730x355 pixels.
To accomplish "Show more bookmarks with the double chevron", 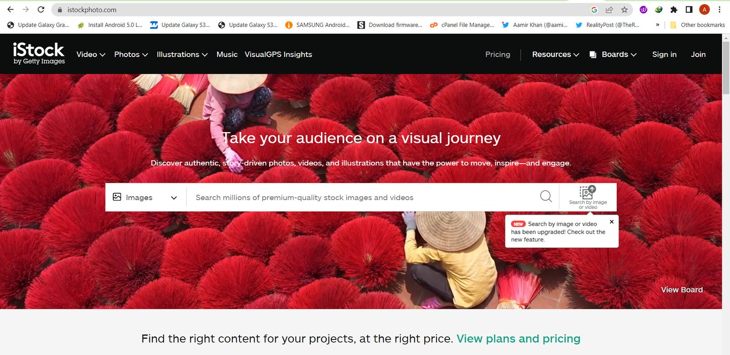I will click(x=657, y=25).
